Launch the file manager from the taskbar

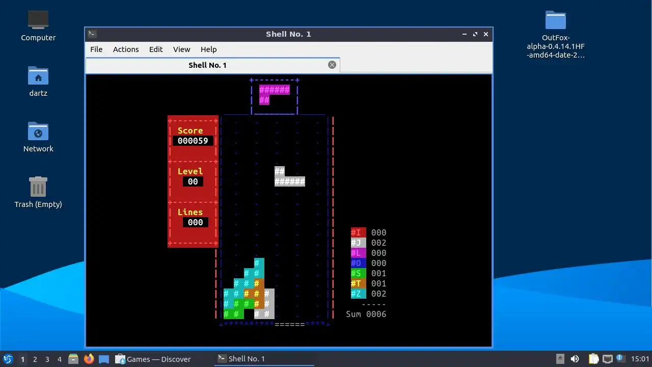click(73, 359)
